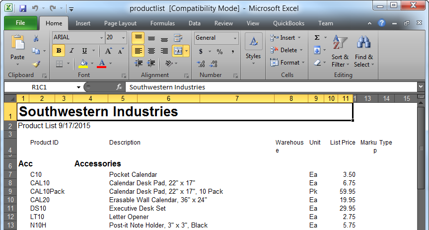
Task: Click the Styles button
Action: [253, 49]
